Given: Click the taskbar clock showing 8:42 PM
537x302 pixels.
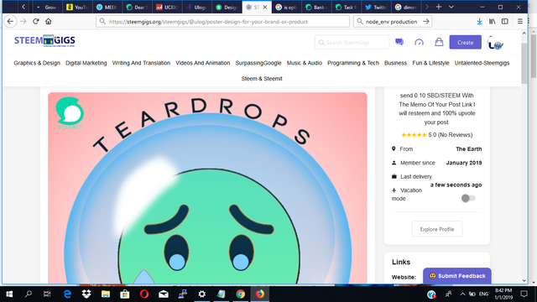Looking at the screenshot, I should [x=503, y=294].
